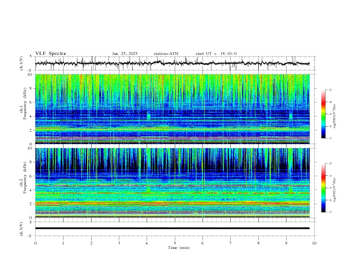Click time axis tick label '0'
This screenshot has height=273, width=354.
35,243
